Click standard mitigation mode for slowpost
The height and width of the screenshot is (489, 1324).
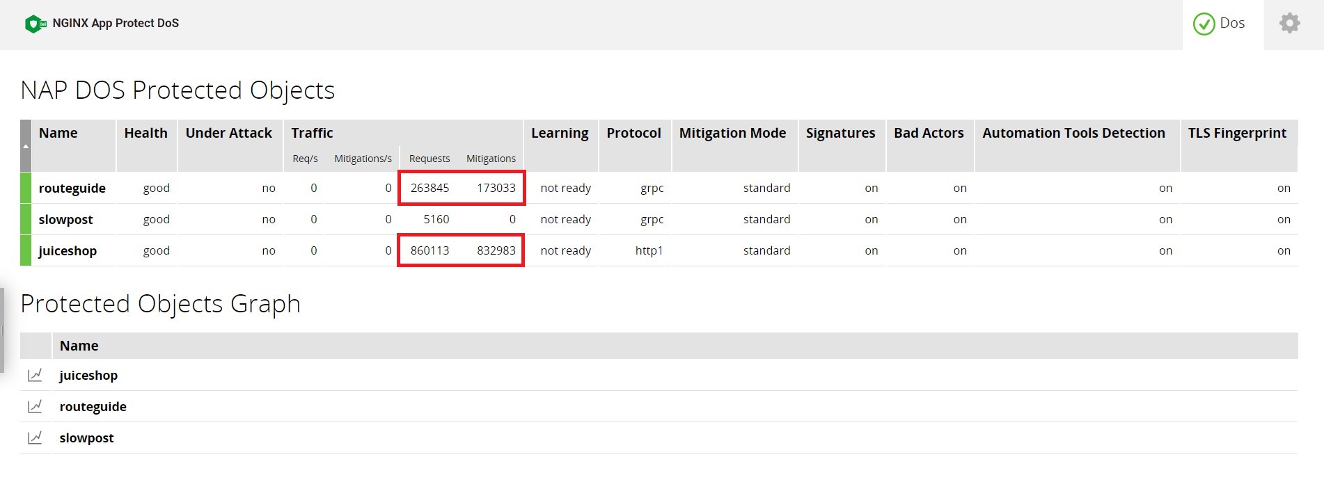pyautogui.click(x=766, y=219)
